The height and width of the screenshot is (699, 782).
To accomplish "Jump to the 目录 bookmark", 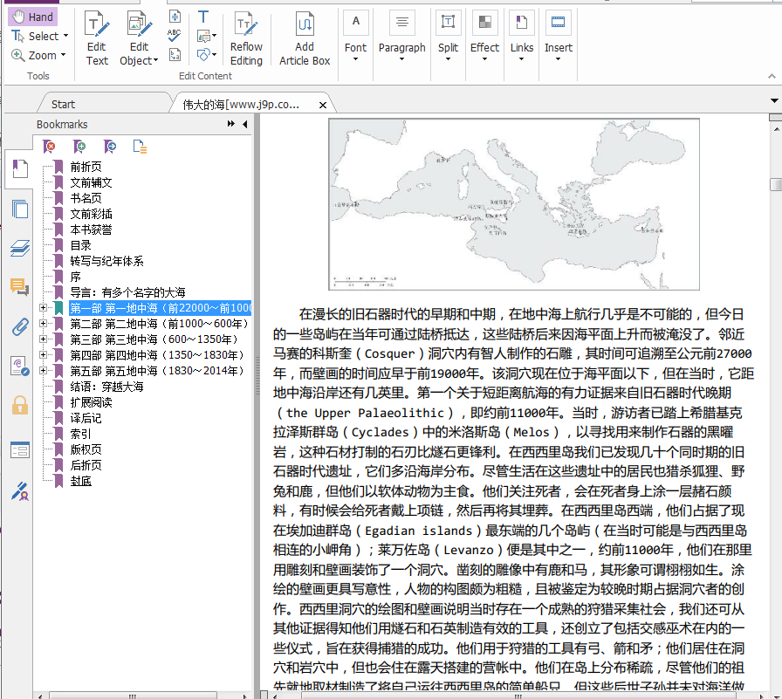I will (x=80, y=245).
